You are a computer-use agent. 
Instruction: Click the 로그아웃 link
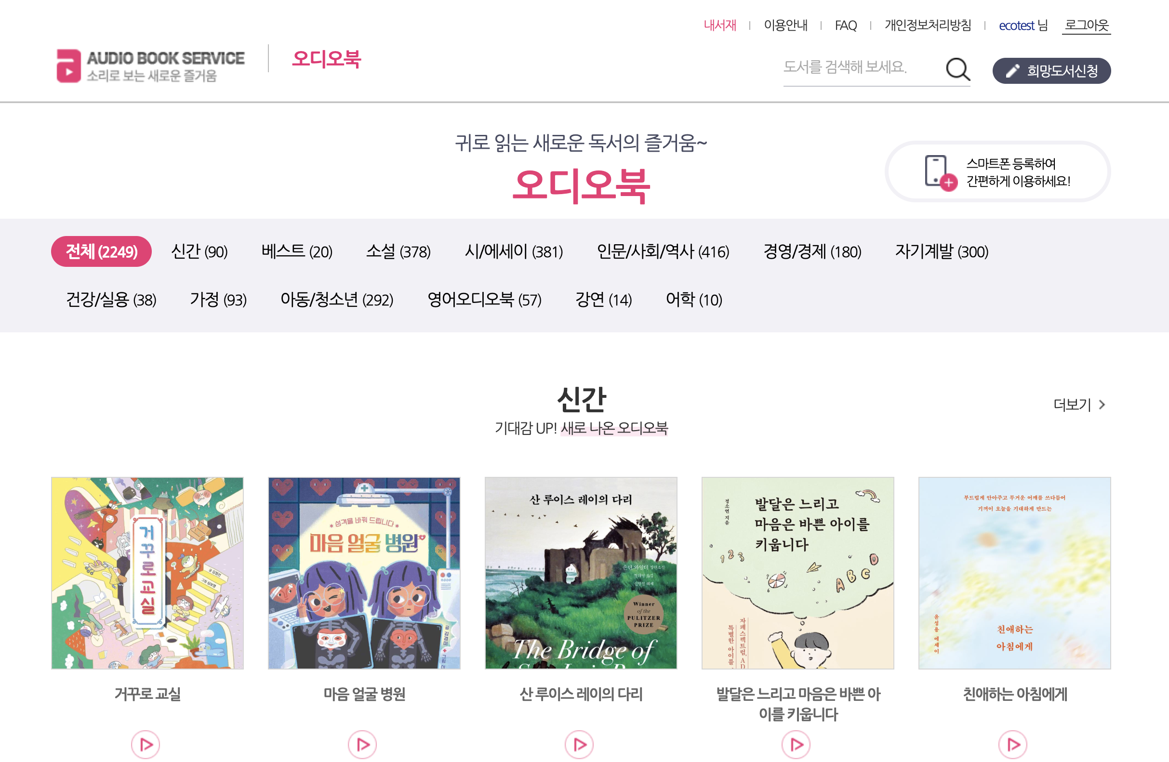(x=1087, y=25)
